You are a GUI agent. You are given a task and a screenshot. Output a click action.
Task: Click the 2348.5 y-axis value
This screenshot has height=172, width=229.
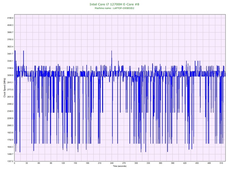10,111
